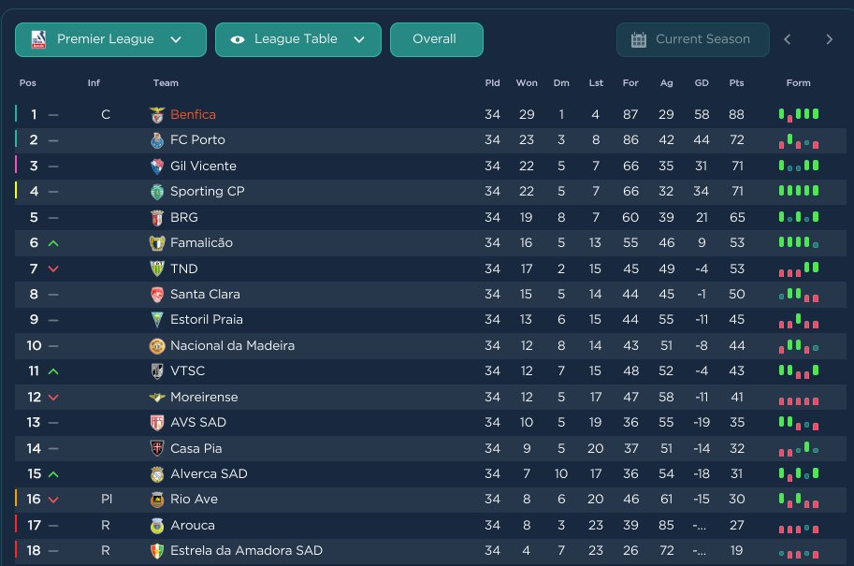Click the Estrela da Amadora SAD badge
Image resolution: width=854 pixels, height=566 pixels.
157,551
